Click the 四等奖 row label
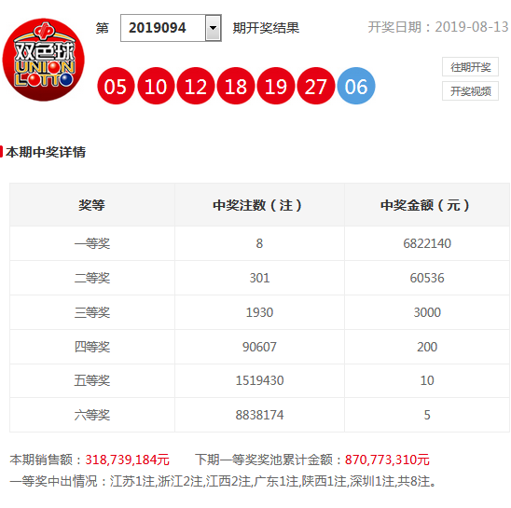Viewport: 511px width, 508px height. (x=92, y=347)
